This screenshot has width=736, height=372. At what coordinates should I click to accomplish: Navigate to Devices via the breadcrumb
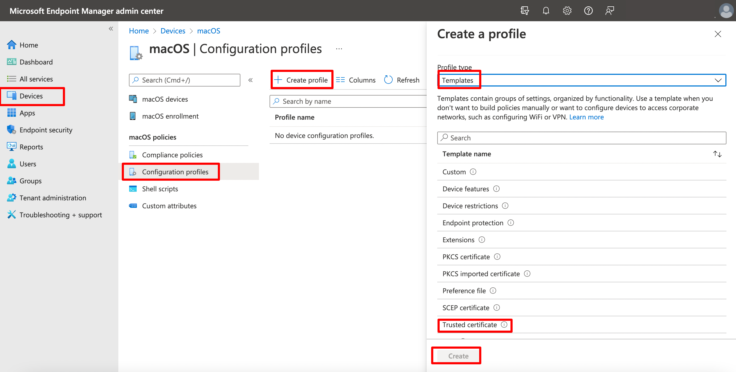[172, 31]
